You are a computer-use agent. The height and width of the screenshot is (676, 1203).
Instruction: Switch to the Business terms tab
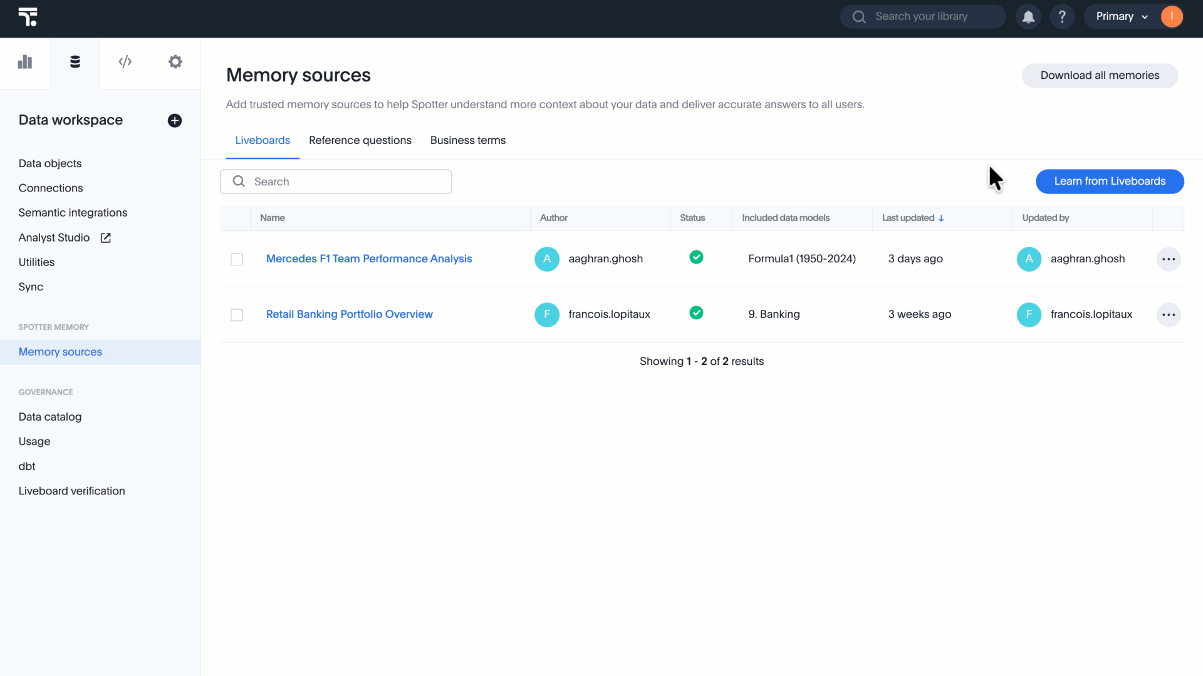tap(468, 140)
